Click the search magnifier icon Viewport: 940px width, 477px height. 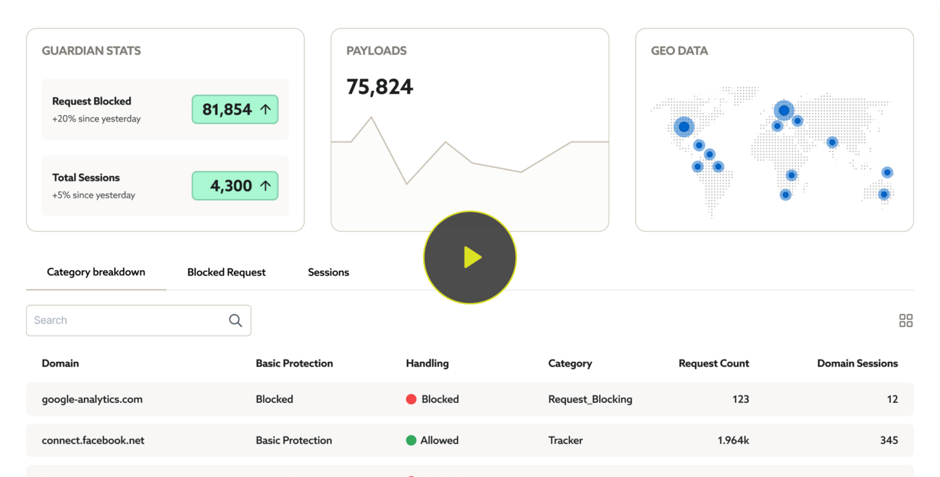click(235, 320)
